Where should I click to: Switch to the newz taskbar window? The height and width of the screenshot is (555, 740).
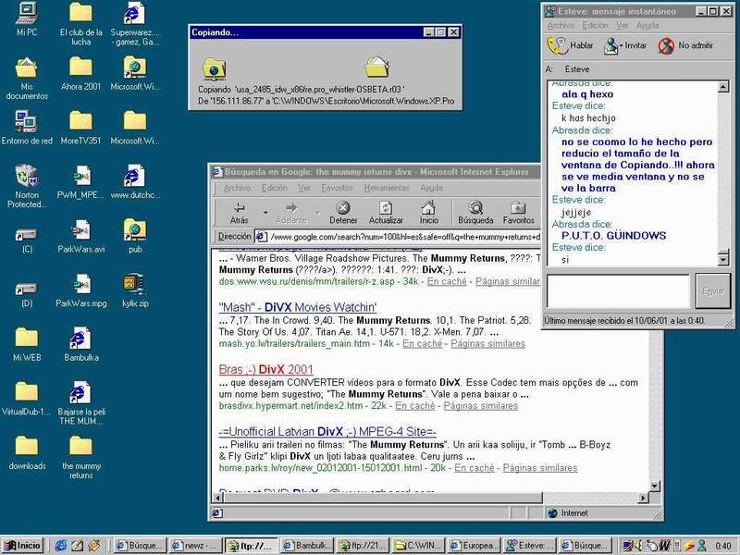coord(195,546)
